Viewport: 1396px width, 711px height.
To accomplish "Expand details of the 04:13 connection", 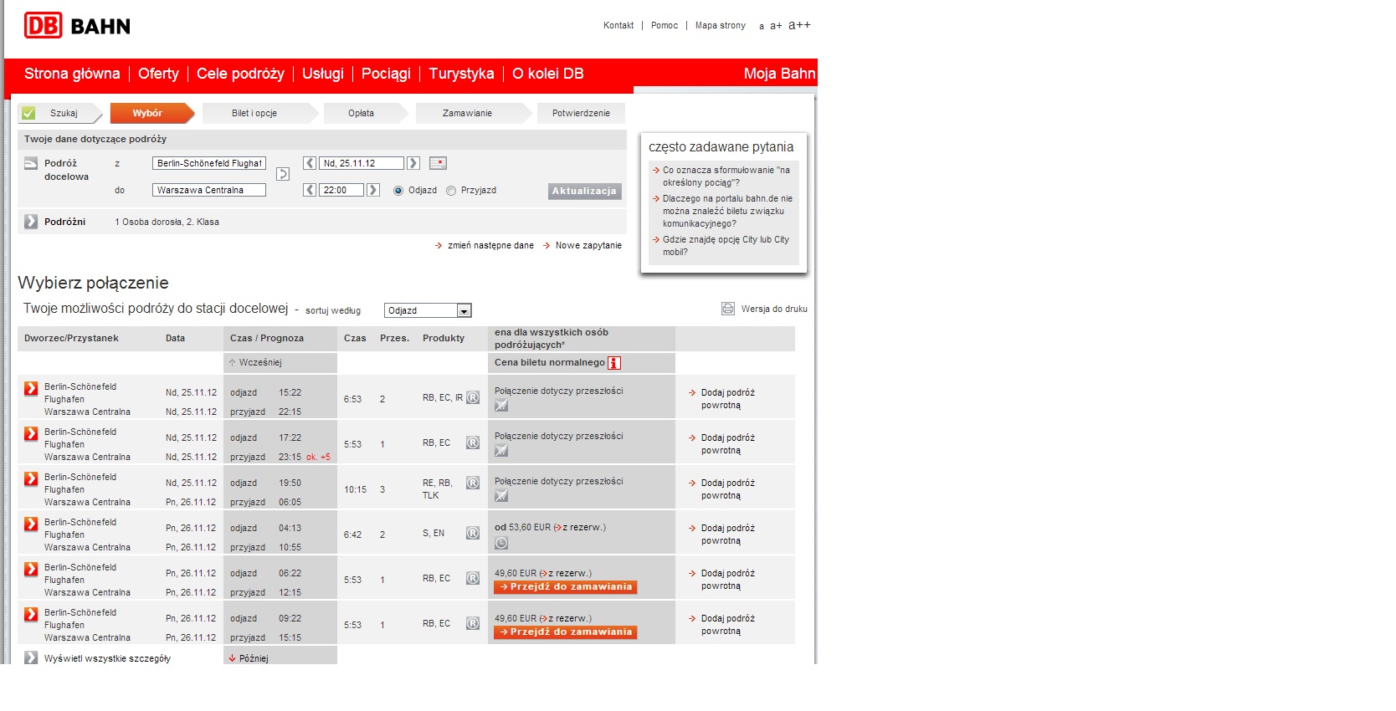I will [31, 524].
